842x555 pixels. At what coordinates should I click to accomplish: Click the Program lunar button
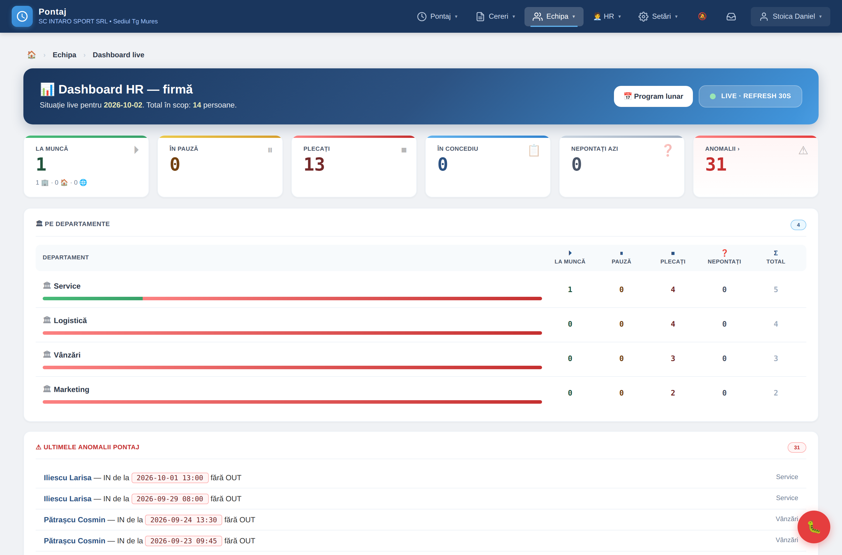[x=653, y=96]
